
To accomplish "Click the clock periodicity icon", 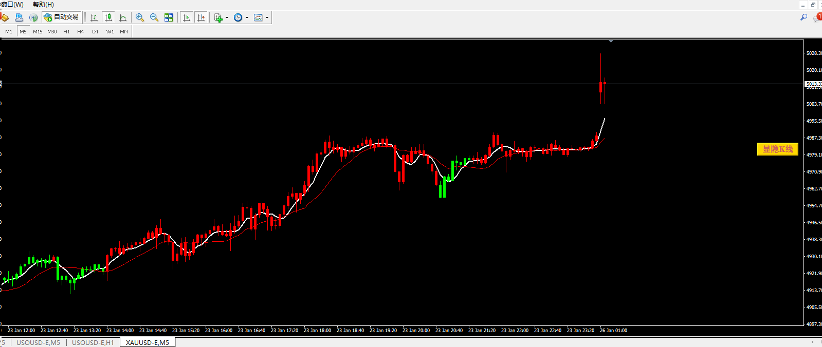I will [x=238, y=17].
